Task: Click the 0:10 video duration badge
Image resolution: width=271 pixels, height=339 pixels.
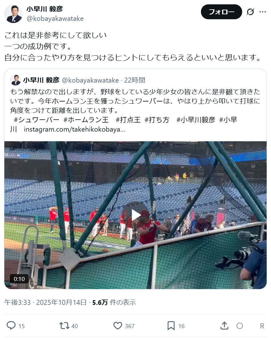Action: click(19, 279)
